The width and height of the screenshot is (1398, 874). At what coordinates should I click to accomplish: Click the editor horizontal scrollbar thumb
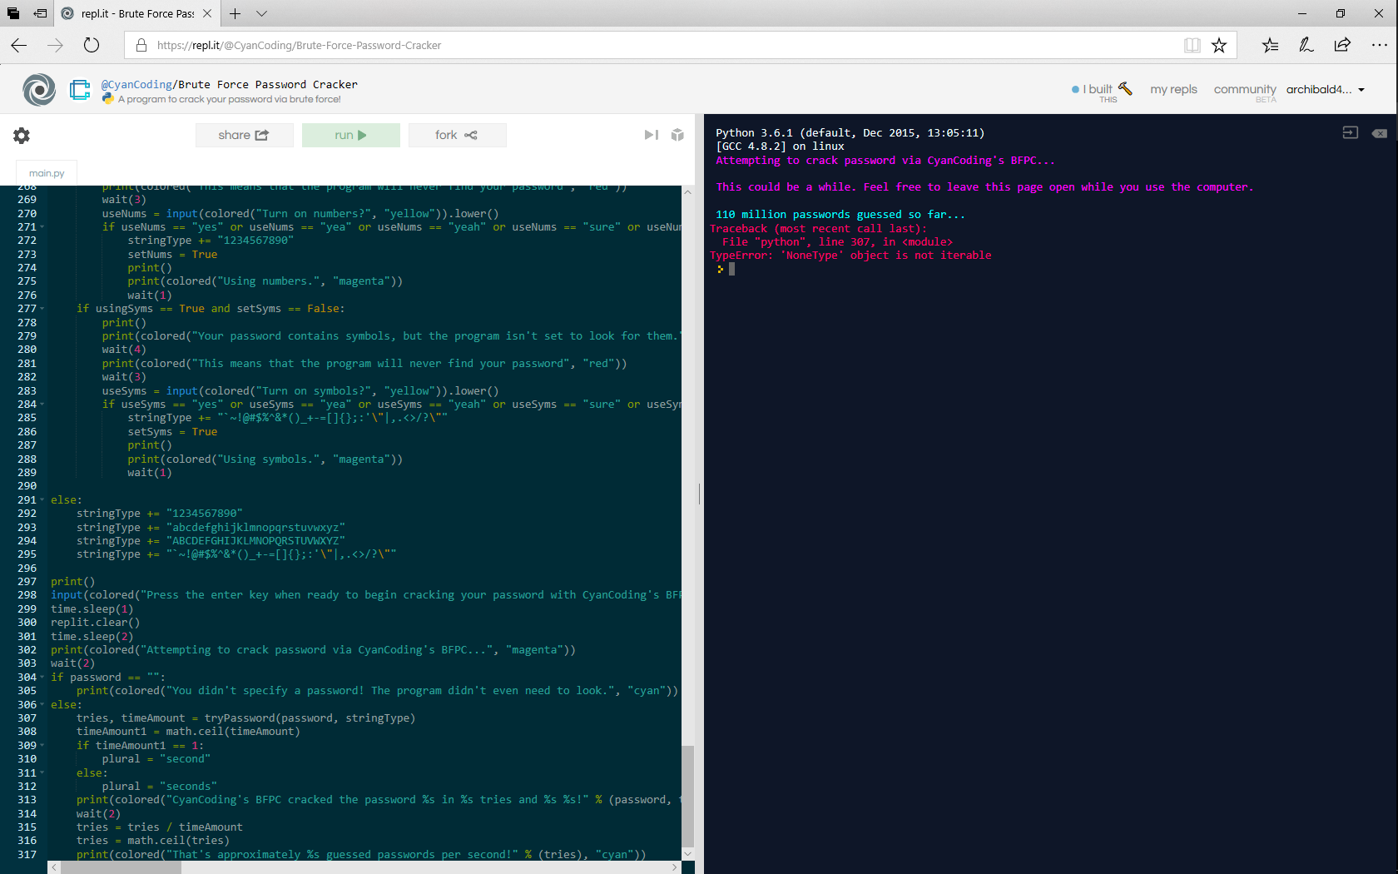pyautogui.click(x=121, y=867)
